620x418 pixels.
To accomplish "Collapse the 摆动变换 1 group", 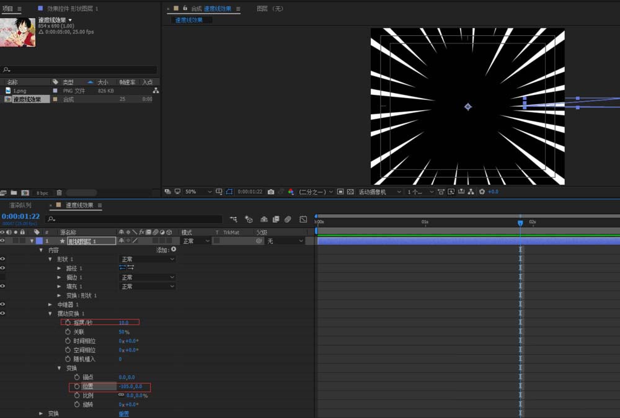I will 50,314.
